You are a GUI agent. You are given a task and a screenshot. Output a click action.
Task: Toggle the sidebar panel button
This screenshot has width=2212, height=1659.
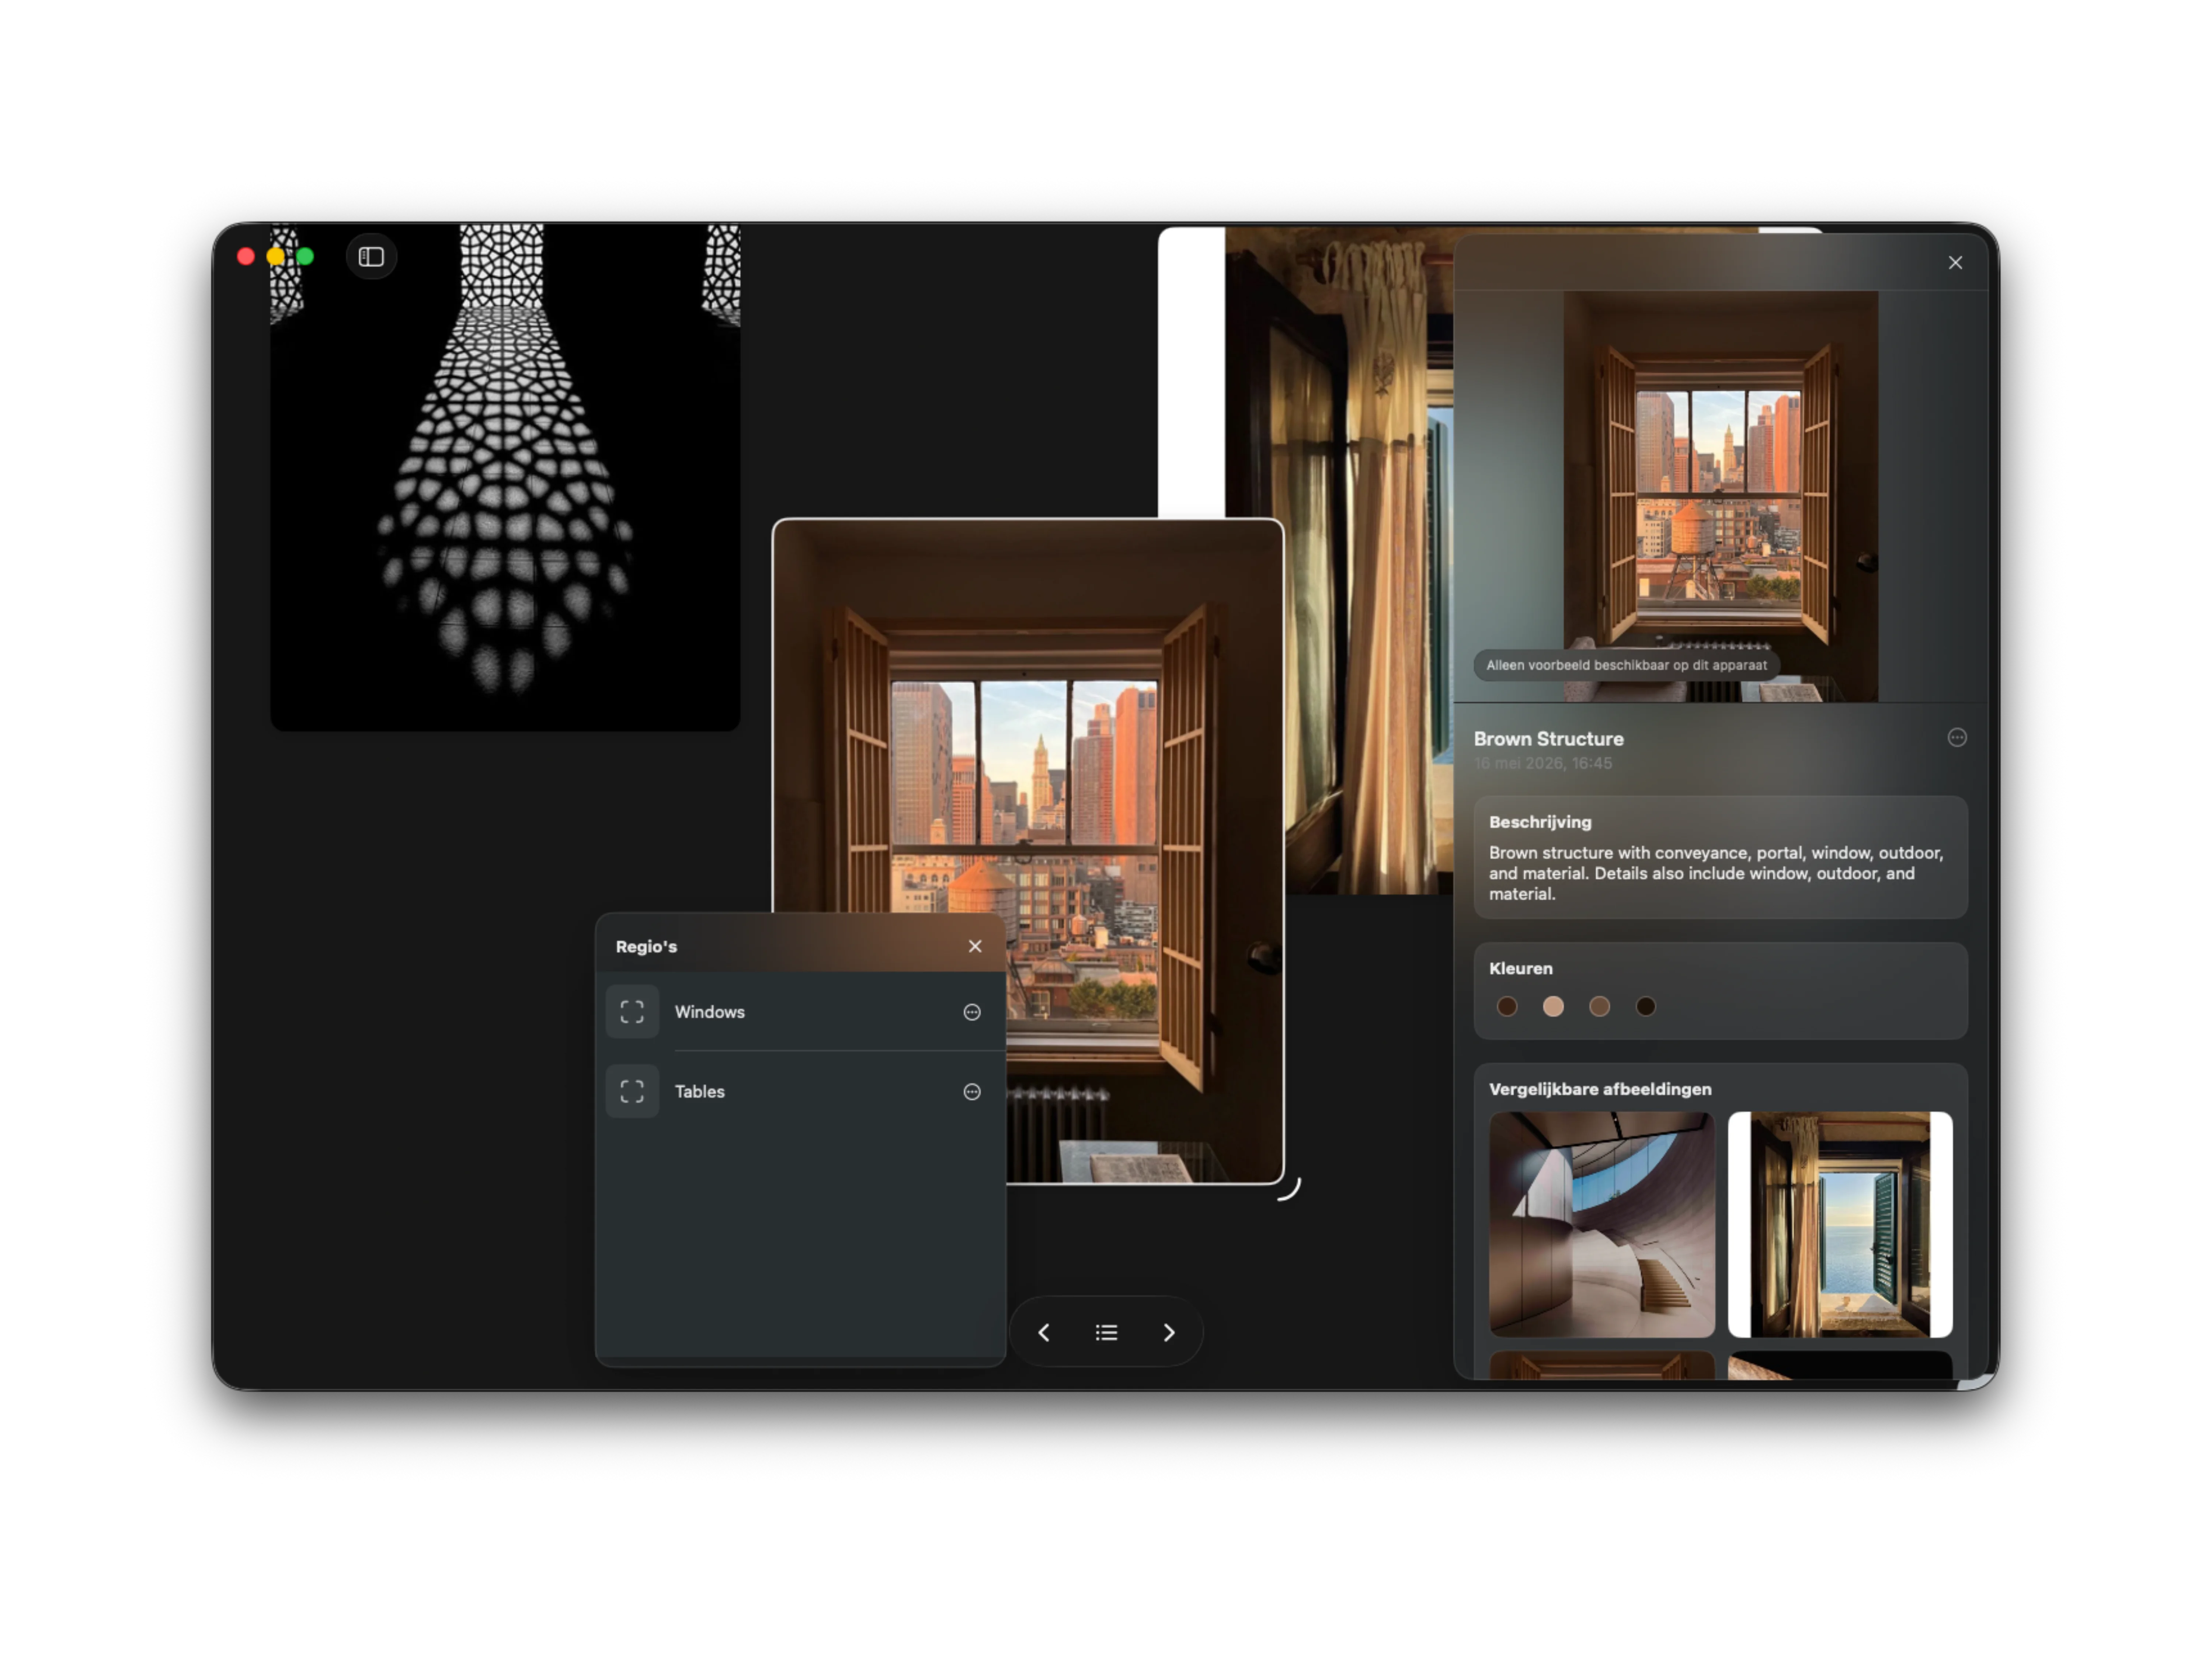point(371,257)
